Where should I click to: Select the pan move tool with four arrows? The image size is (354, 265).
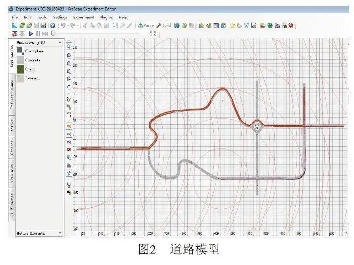[x=69, y=87]
